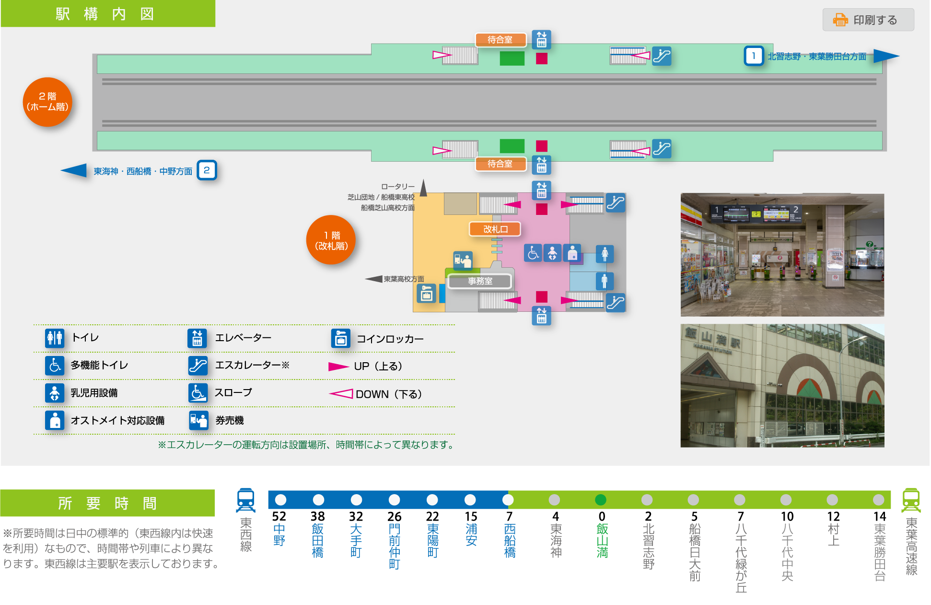The height and width of the screenshot is (605, 931).
Task: Click the 北習志野・東葉勝田台方面 direction text
Action: [x=817, y=56]
